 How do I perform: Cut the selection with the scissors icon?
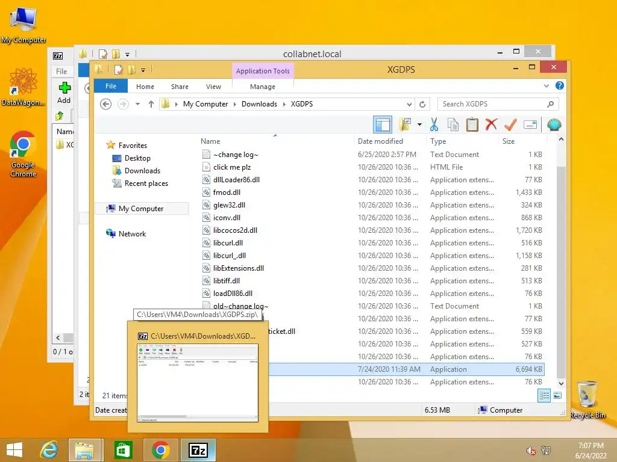pyautogui.click(x=434, y=125)
